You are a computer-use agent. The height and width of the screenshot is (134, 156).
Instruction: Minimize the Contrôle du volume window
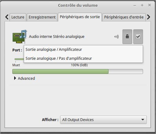pos(135,6)
